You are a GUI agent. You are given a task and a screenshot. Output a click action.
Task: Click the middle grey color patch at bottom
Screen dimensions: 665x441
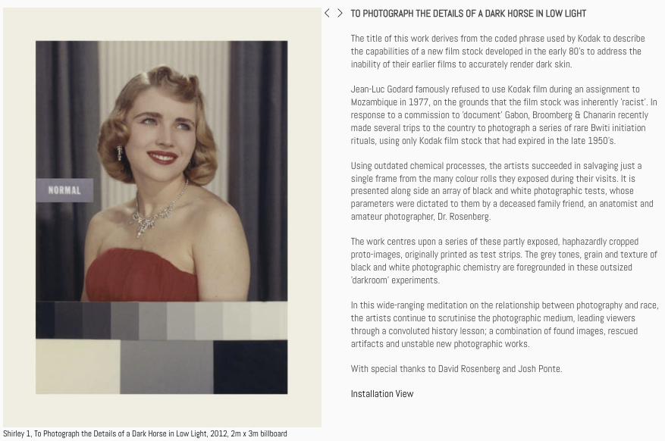click(x=167, y=367)
